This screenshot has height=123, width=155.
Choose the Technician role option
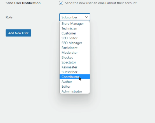[75, 28]
